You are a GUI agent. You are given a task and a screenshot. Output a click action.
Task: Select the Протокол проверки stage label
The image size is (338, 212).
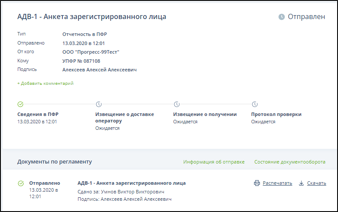click(x=276, y=114)
